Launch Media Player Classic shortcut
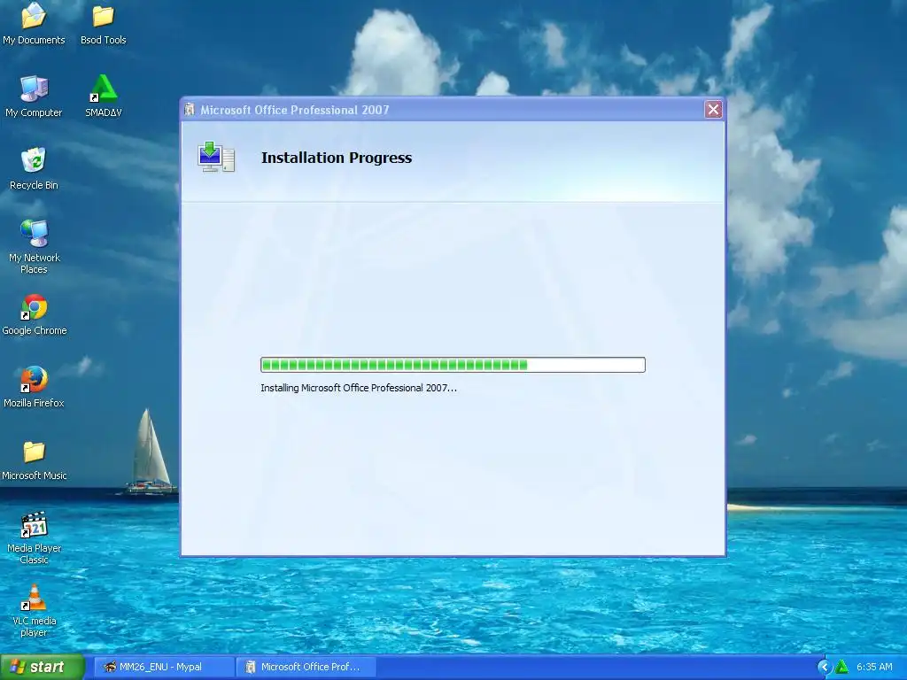 tap(34, 537)
